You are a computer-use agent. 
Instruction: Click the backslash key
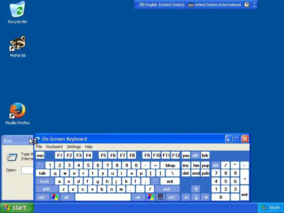[x=173, y=173]
